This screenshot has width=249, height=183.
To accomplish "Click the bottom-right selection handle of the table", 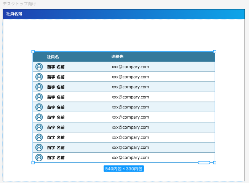I will [215, 162].
